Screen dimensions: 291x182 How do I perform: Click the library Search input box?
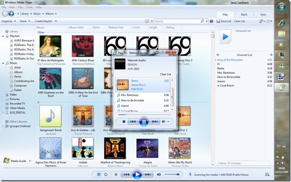181,21
